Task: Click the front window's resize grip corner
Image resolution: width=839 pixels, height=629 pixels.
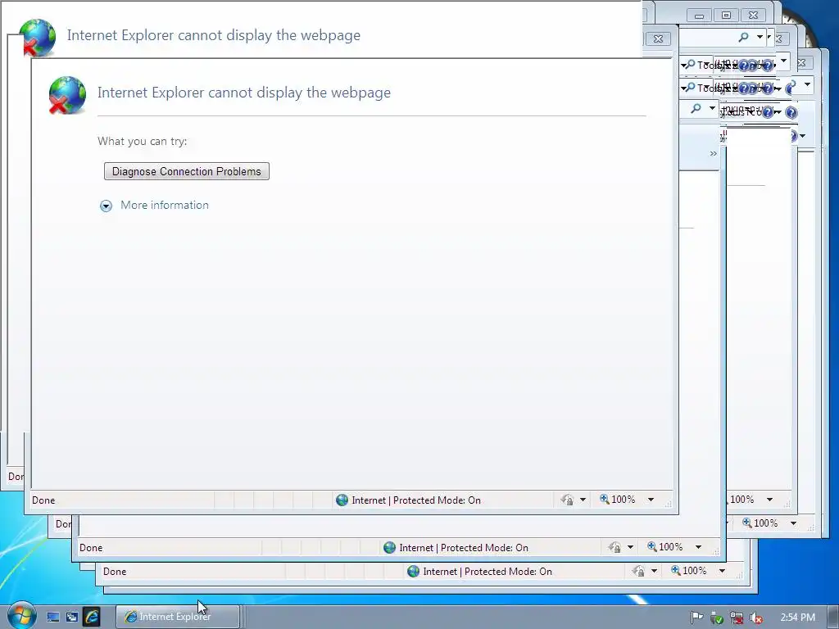Action: click(x=668, y=504)
